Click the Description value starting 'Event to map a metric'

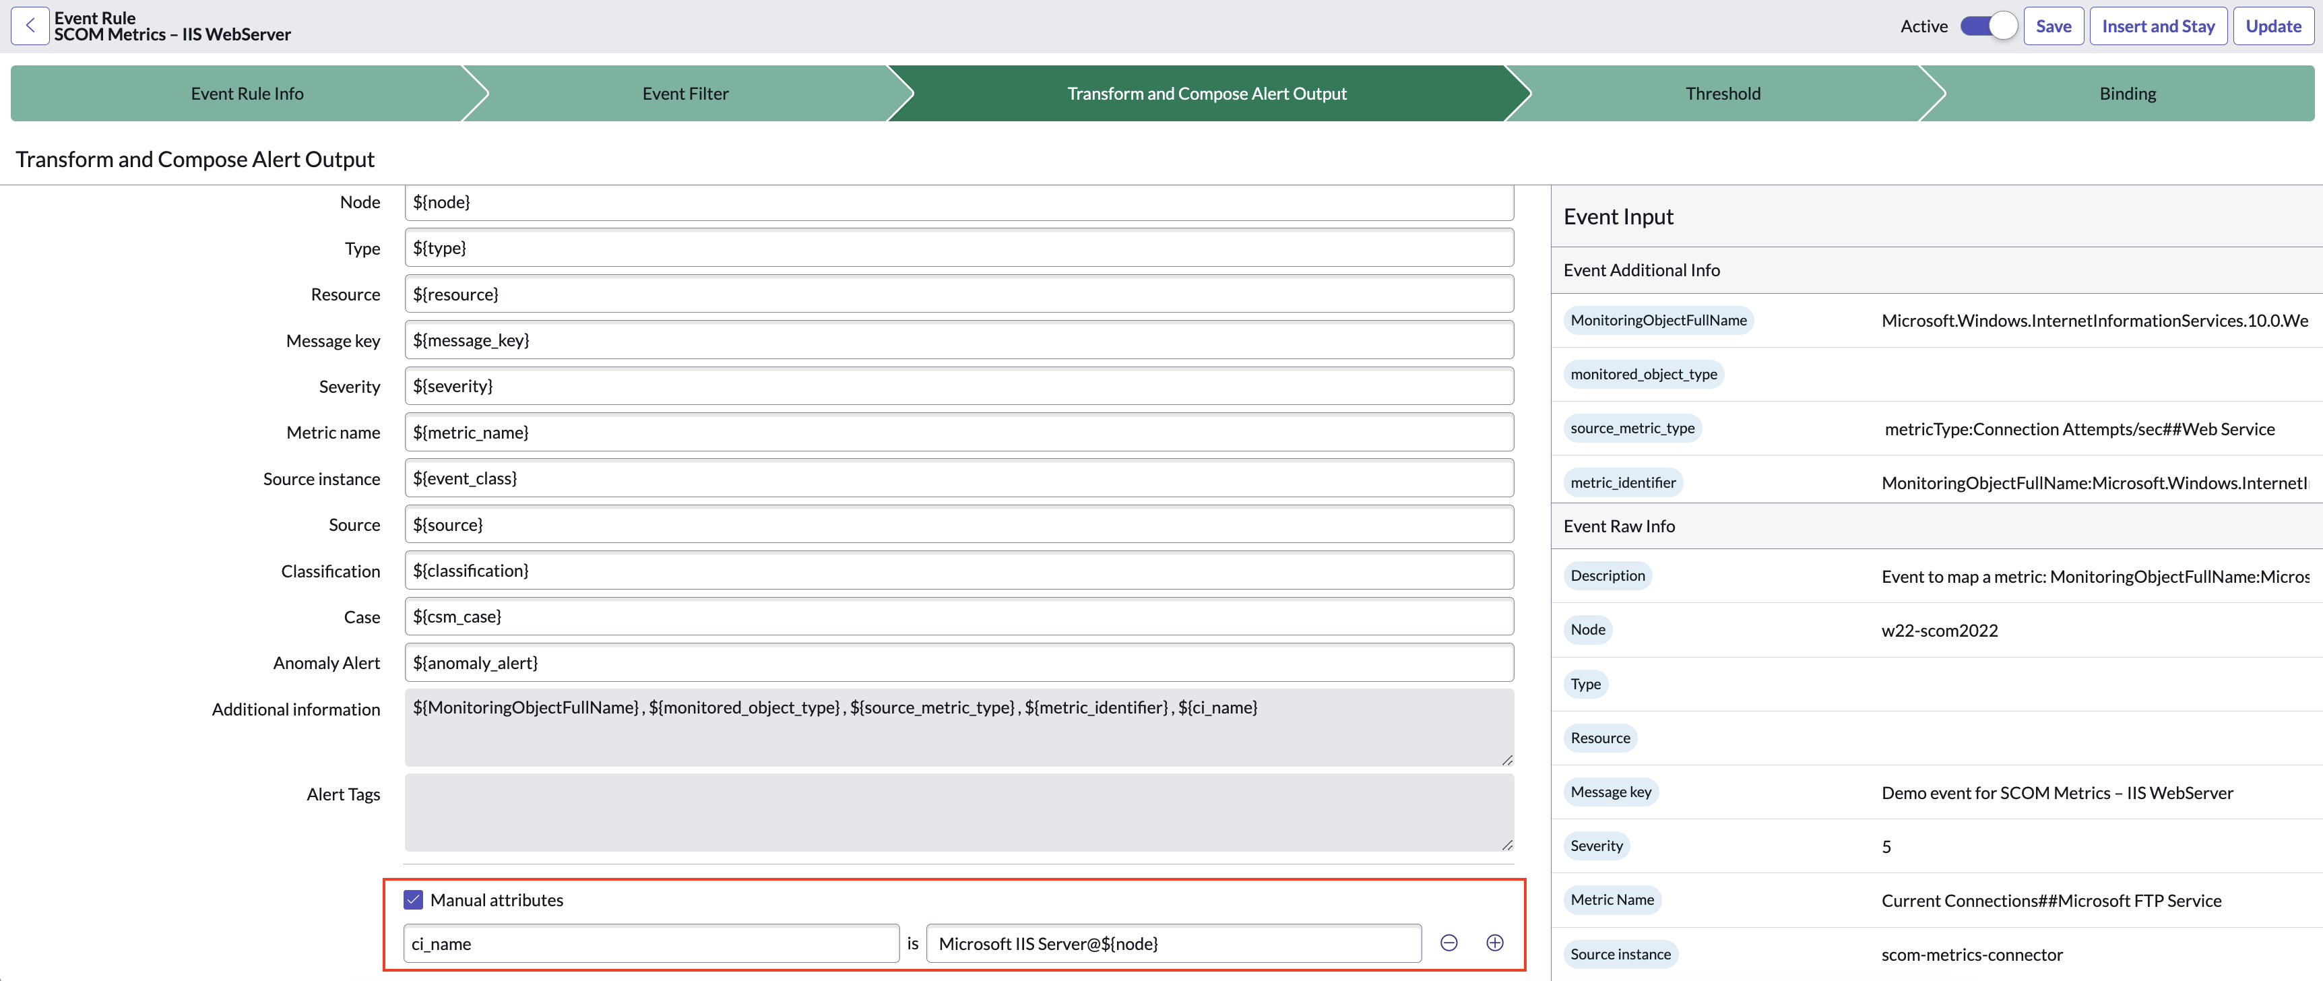2095,576
